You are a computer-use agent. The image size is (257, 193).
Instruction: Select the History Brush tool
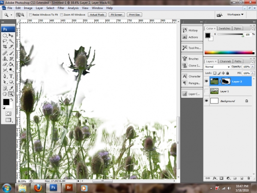point(11,59)
